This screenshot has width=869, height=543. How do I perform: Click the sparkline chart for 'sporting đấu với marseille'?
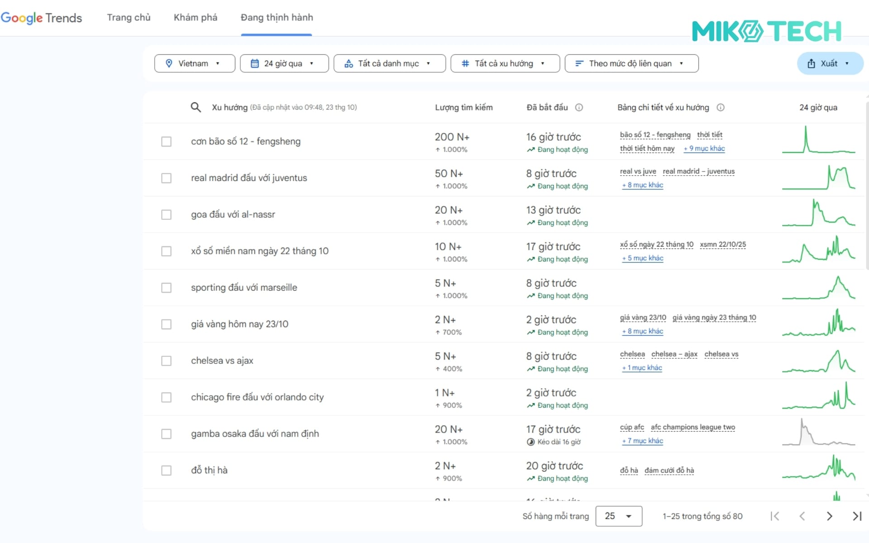(818, 288)
